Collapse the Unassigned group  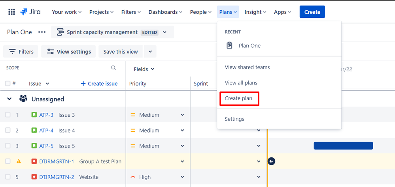tap(9, 99)
